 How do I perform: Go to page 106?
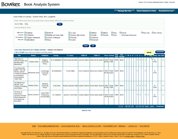pos(126,106)
